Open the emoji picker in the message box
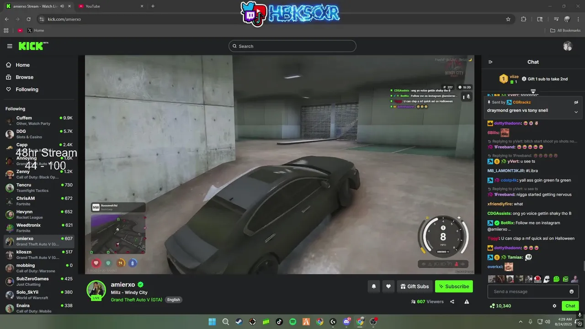This screenshot has height=329, width=585. point(571,292)
